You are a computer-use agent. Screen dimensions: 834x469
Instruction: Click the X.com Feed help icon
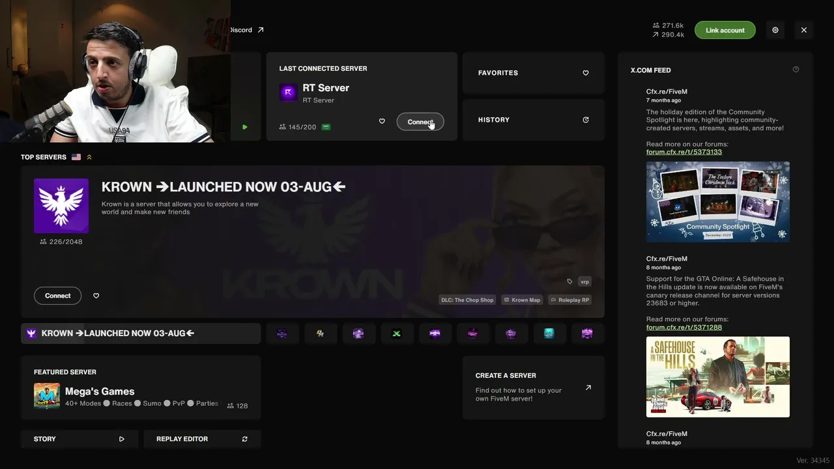[796, 70]
